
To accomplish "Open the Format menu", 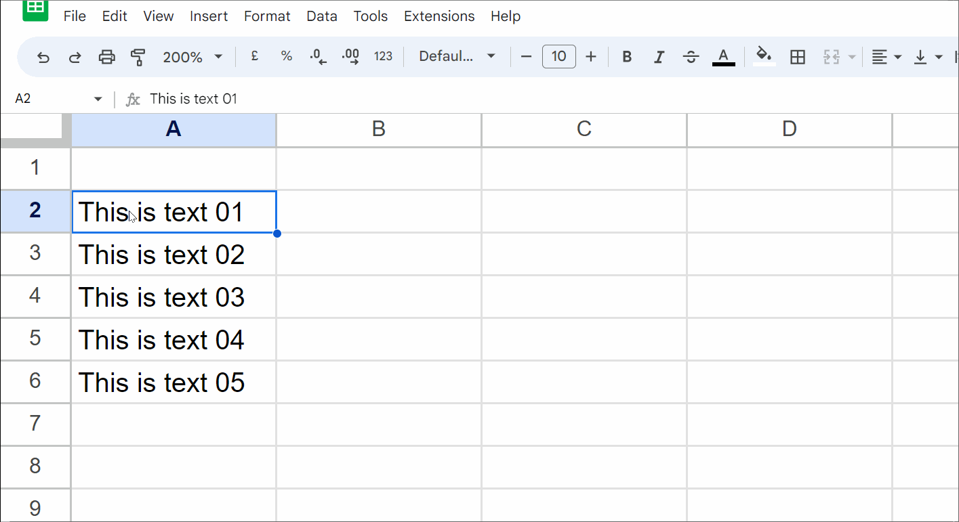I will pos(267,16).
